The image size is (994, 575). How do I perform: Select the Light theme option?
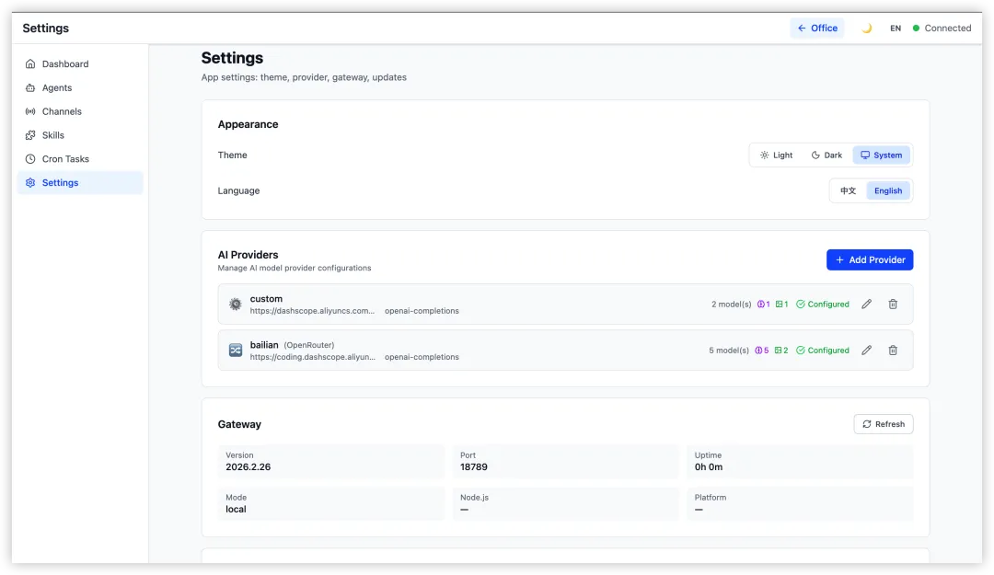pos(777,155)
